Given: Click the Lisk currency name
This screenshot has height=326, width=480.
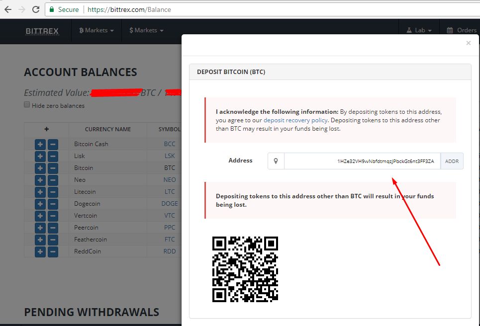Looking at the screenshot, I should point(79,156).
